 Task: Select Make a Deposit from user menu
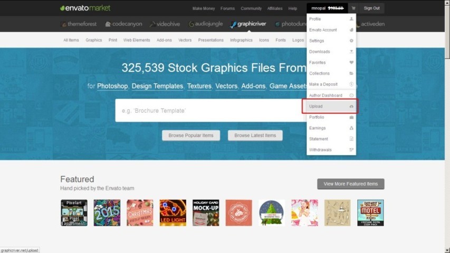coord(331,84)
